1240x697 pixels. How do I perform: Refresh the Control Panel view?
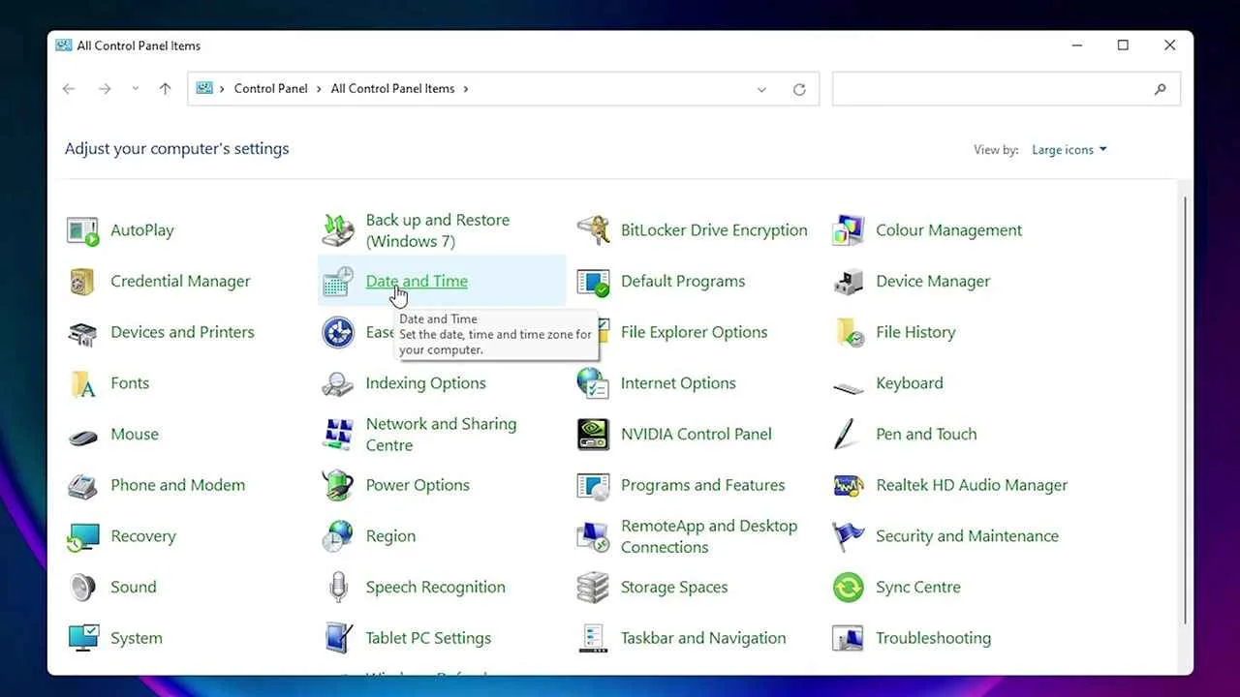pos(799,89)
